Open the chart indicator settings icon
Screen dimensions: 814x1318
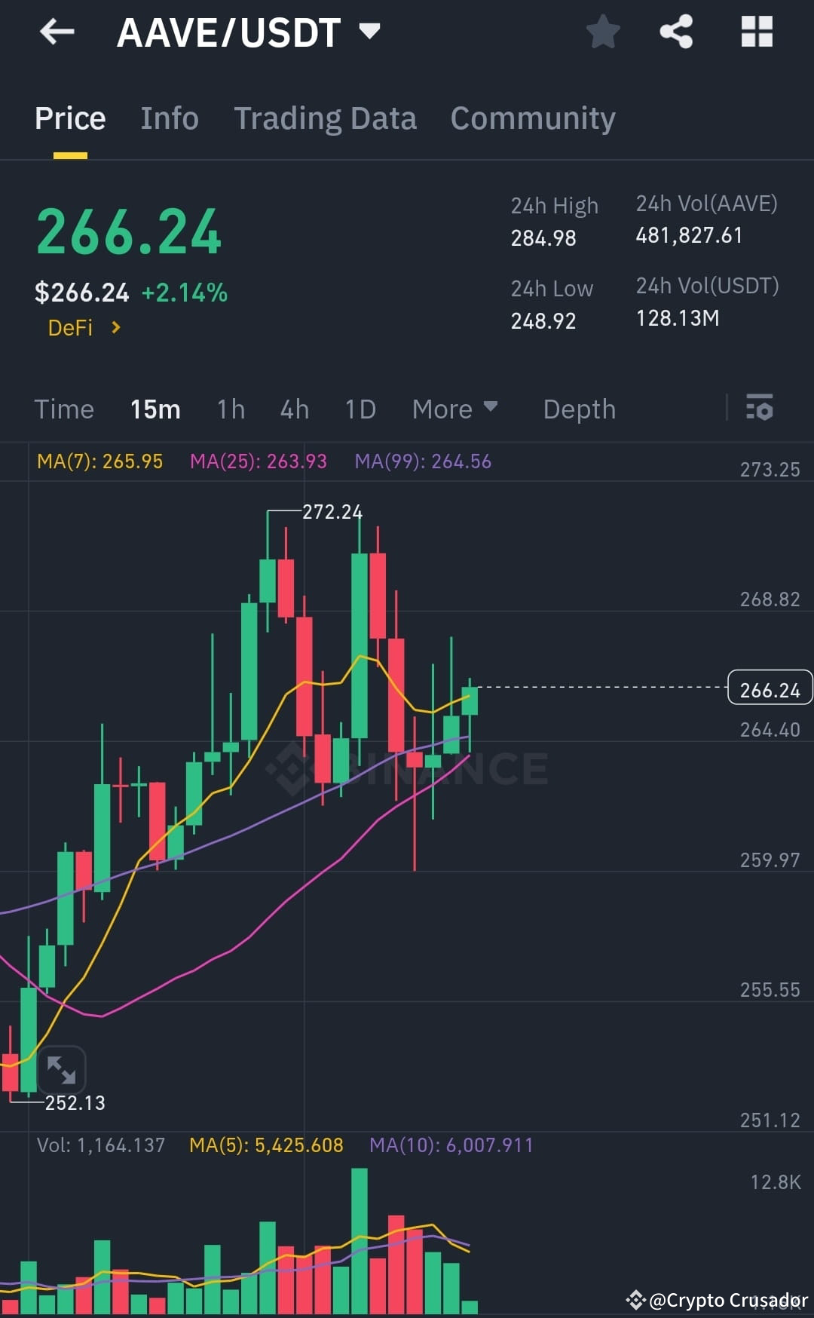click(x=760, y=409)
